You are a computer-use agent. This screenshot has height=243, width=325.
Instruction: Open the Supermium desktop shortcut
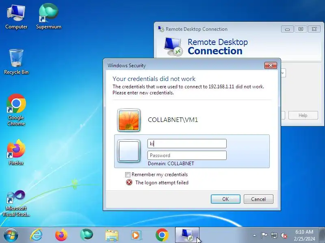(x=49, y=17)
